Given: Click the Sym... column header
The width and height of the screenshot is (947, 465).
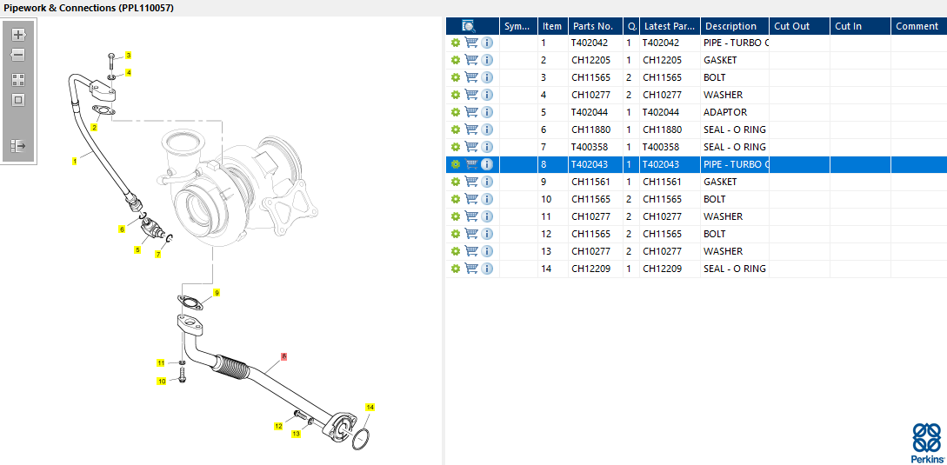Looking at the screenshot, I should click(518, 26).
